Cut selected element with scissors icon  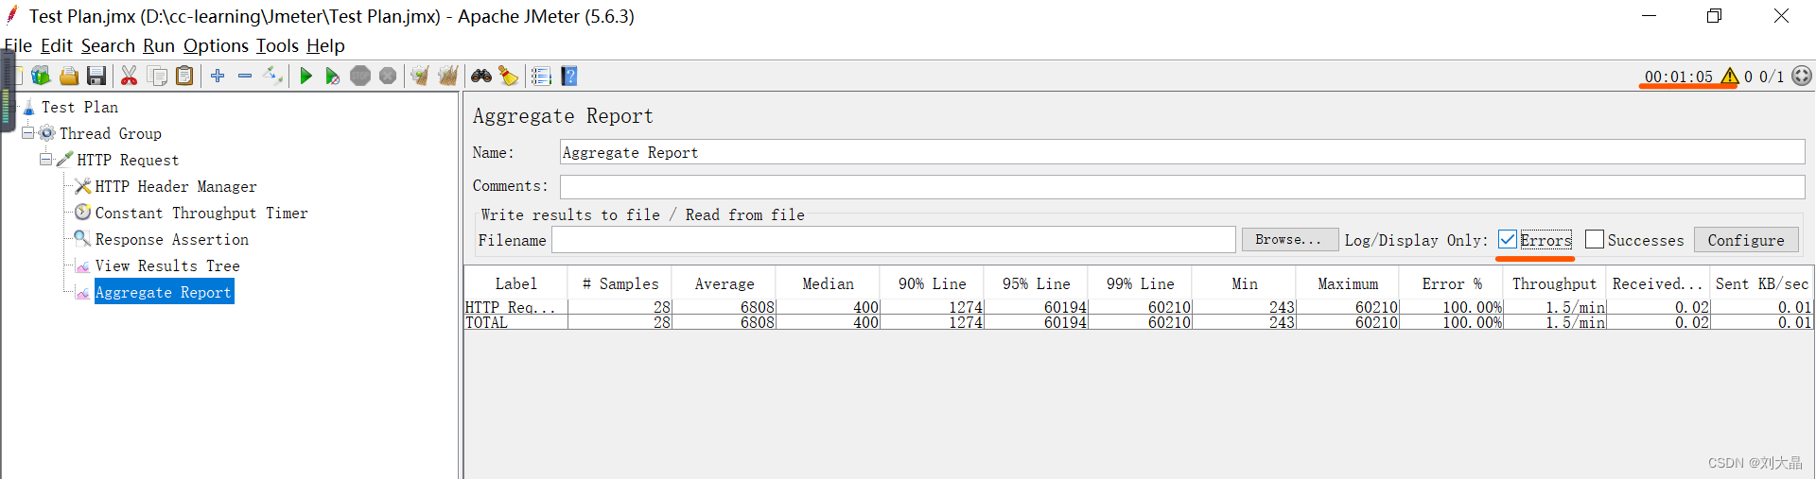(x=130, y=76)
